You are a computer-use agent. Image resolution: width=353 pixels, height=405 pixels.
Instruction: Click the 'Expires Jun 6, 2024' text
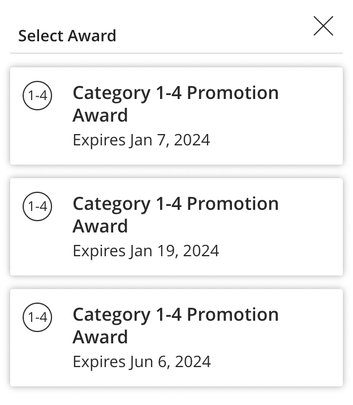142,361
